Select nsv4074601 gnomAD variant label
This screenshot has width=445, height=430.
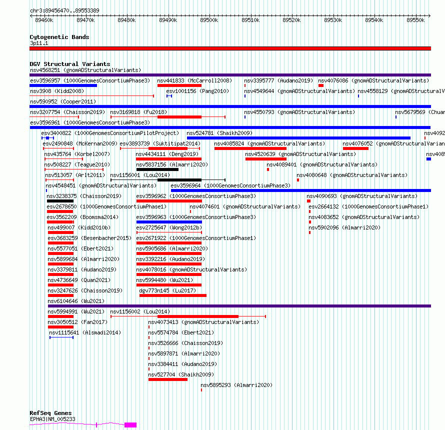click(245, 206)
